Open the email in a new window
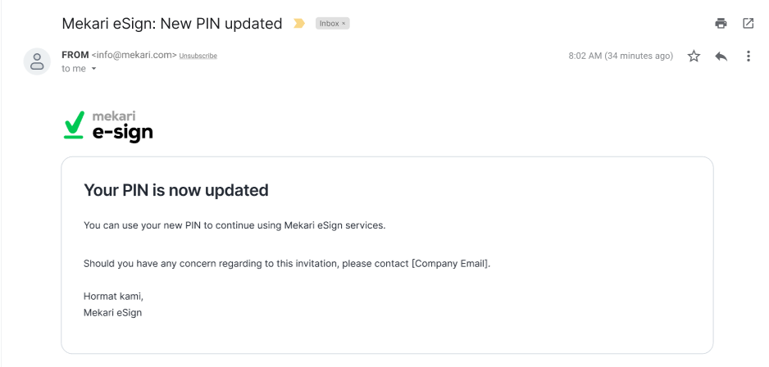This screenshot has height=367, width=769. click(748, 24)
